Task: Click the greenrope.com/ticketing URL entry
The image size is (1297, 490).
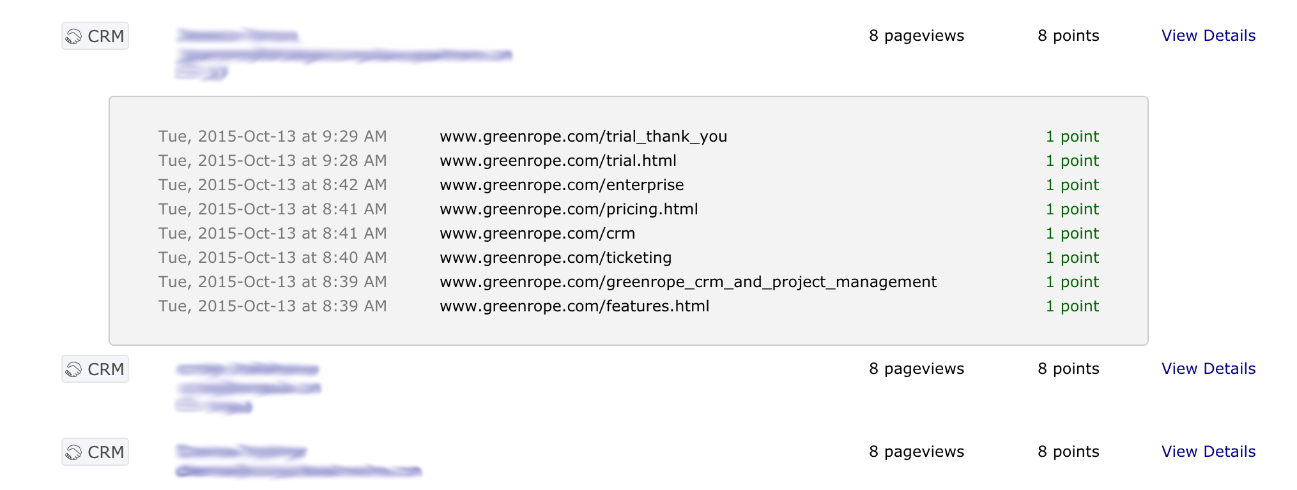Action: pos(556,258)
